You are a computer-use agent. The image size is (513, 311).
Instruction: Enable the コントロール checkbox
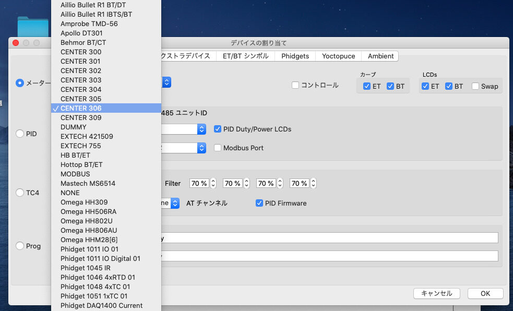click(295, 85)
